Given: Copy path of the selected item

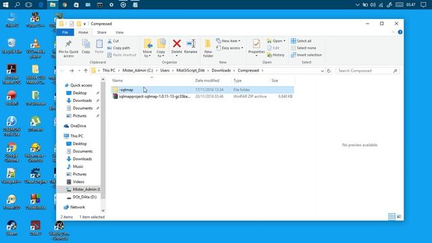Looking at the screenshot, I should click(119, 48).
